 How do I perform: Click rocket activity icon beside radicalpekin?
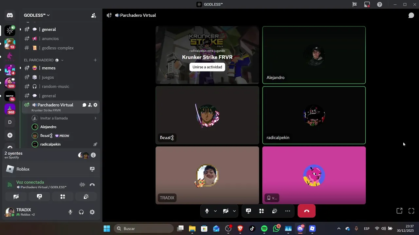tap(95, 144)
